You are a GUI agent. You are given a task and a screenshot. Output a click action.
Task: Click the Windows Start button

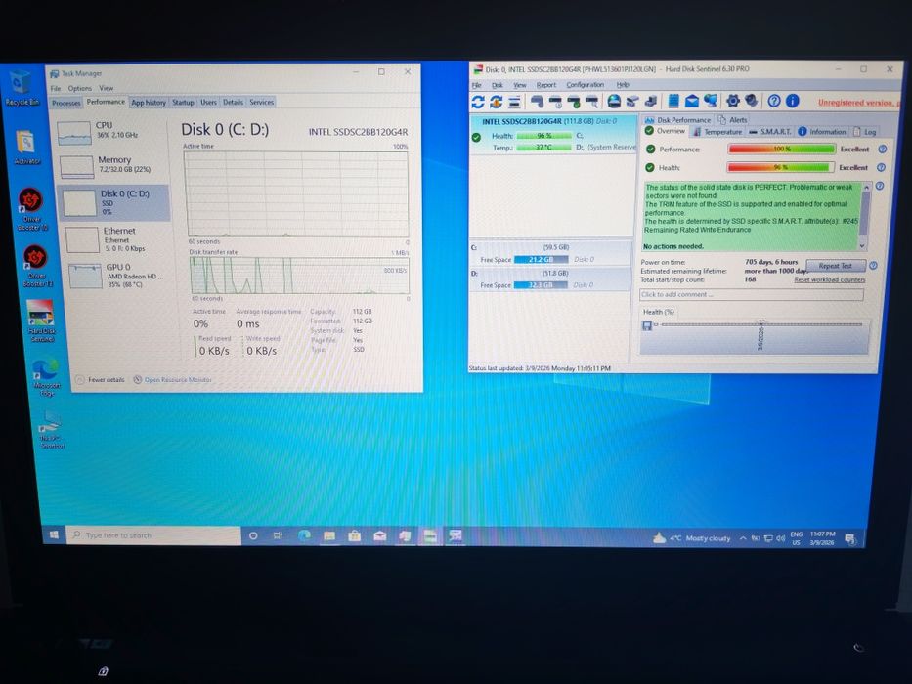click(54, 534)
